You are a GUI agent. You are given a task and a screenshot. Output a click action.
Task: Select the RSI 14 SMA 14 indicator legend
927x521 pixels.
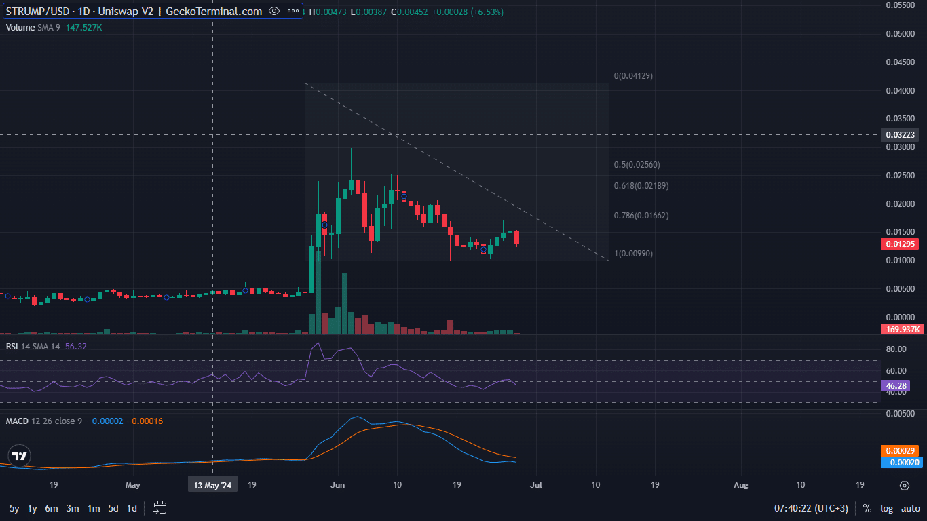[x=33, y=346]
